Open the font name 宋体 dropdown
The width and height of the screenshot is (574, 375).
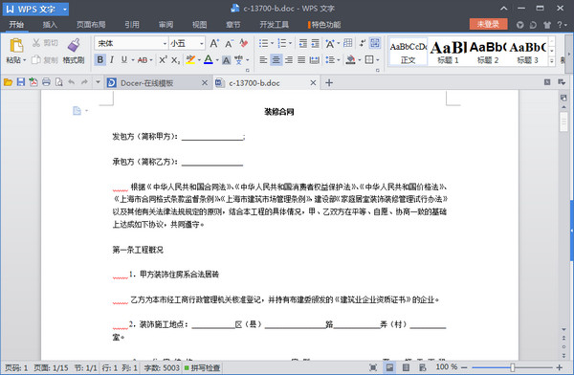coord(165,44)
